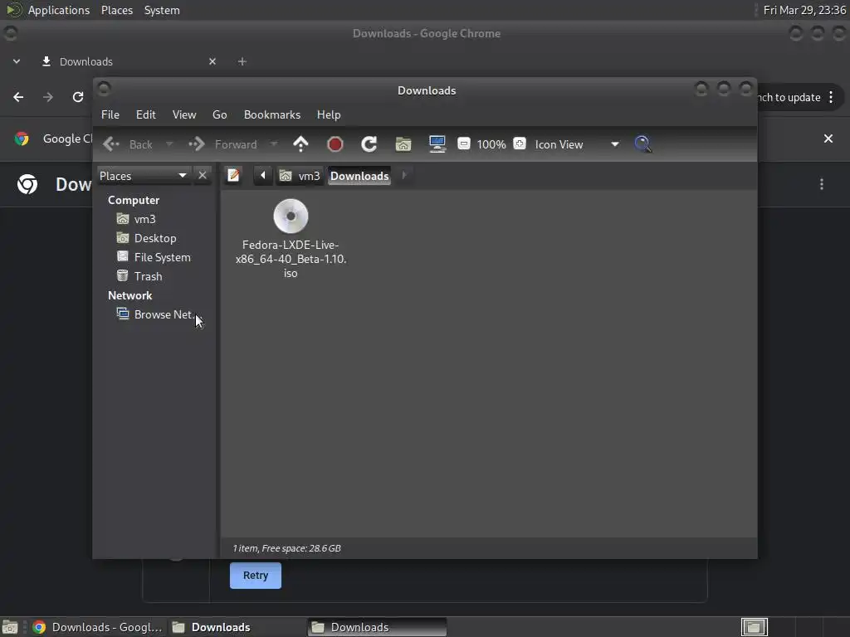
Task: Open the Edit menu
Action: [x=146, y=114]
